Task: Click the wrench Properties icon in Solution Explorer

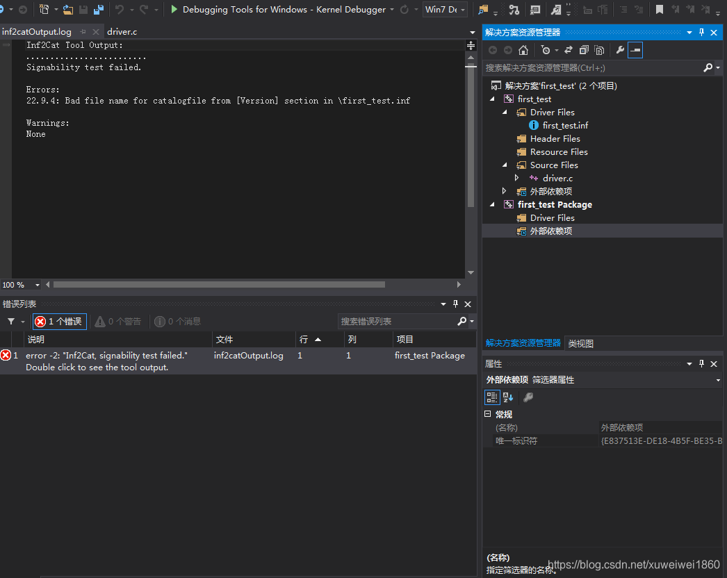Action: pos(620,50)
